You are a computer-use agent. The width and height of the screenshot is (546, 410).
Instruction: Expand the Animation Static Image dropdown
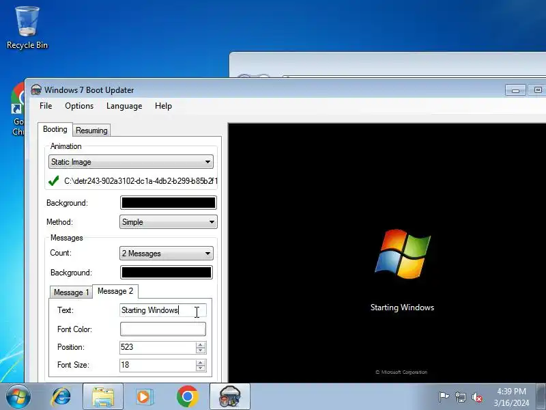click(131, 162)
